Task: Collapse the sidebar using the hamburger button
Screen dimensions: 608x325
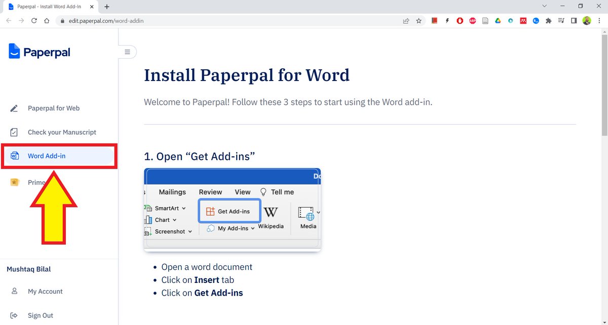Action: 127,52
